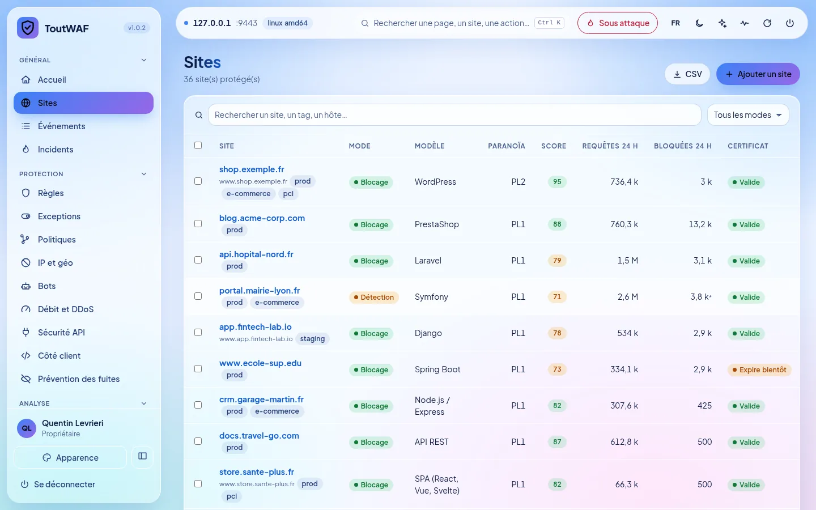The height and width of the screenshot is (510, 816).
Task: Open IP et géo settings
Action: [x=83, y=263]
